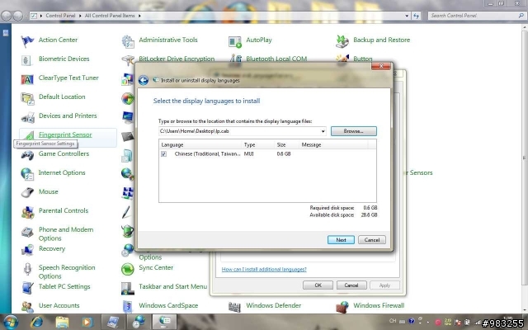The image size is (528, 330).
Task: Open Internet Options globe icon
Action: [x=27, y=174]
